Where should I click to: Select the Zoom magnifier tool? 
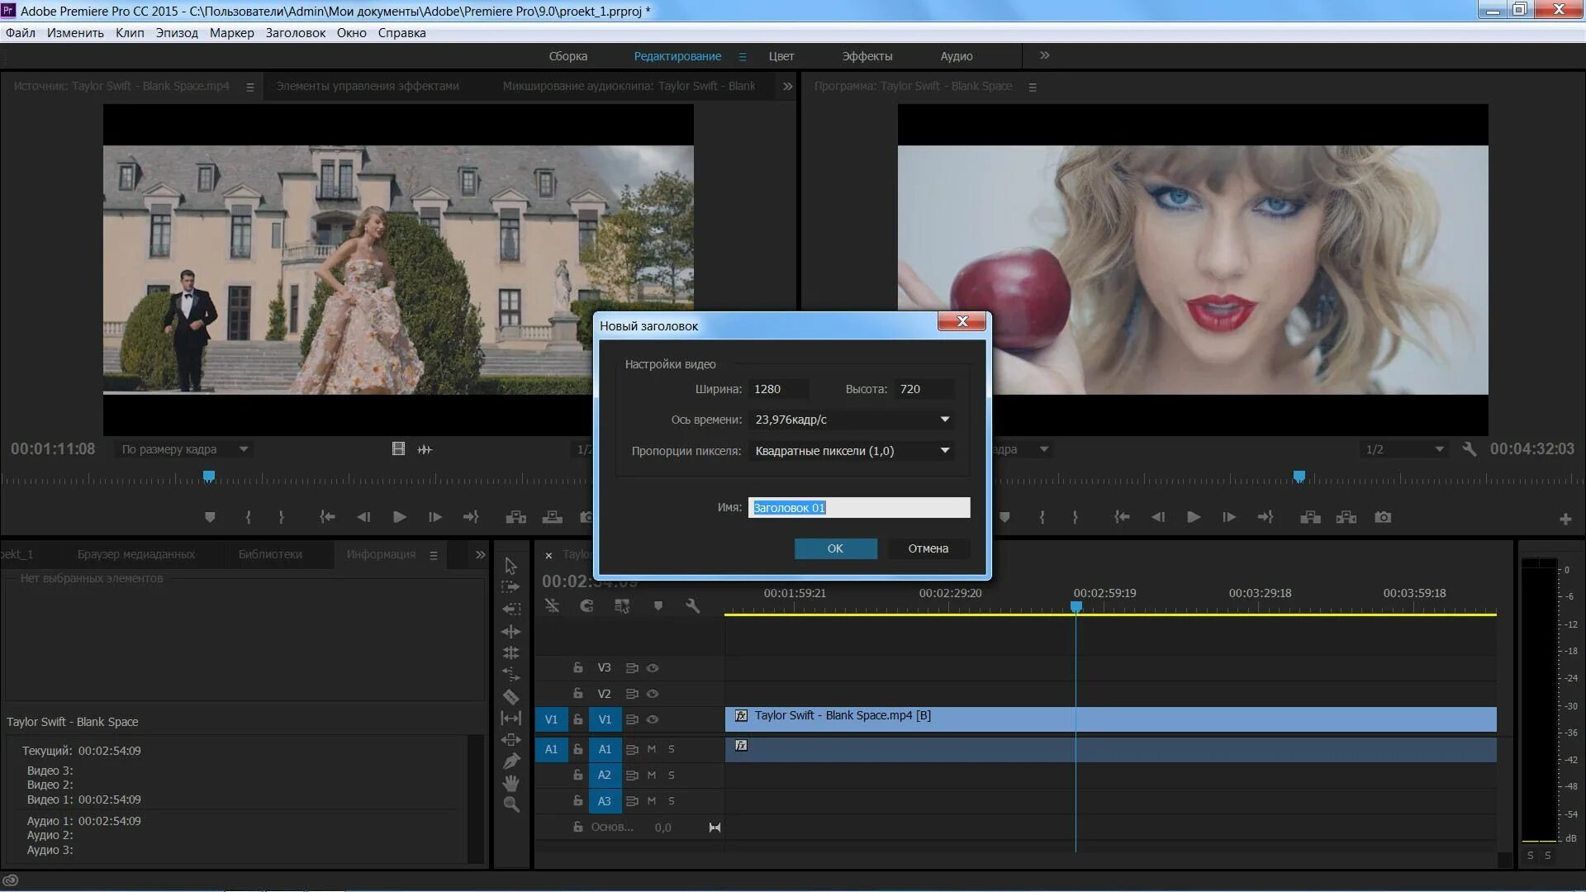point(510,804)
